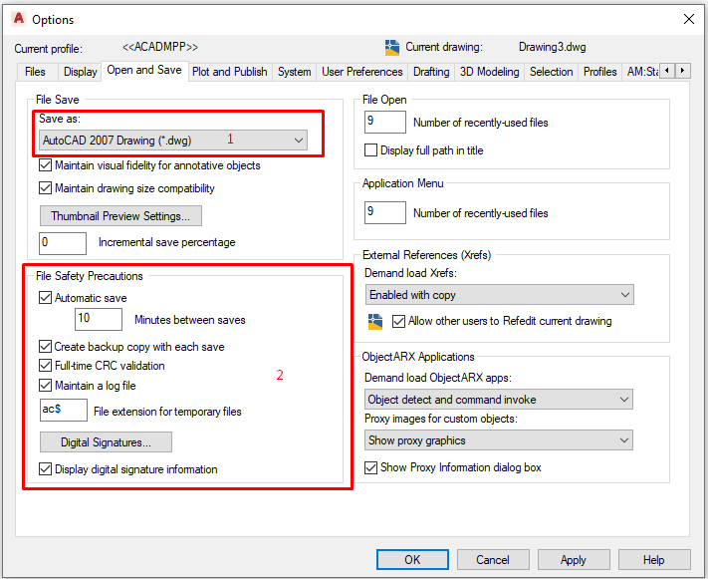Click the AutoCAD logo icon in title bar
This screenshot has height=579, width=708.
coord(18,19)
